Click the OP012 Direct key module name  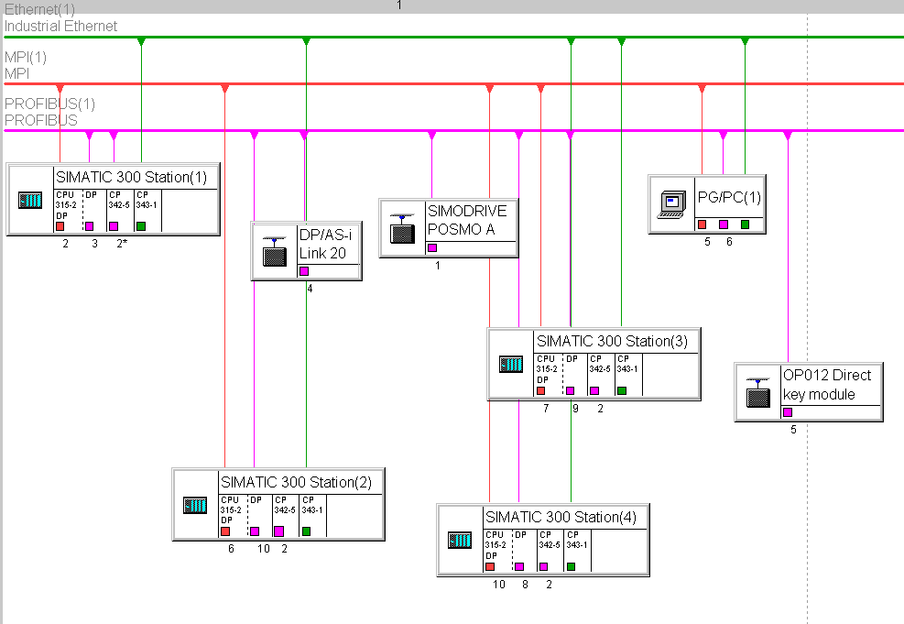827,385
